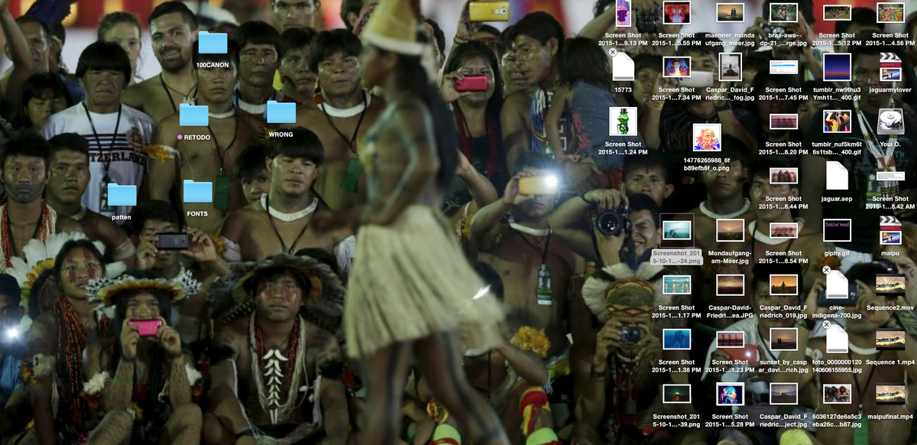
Task: Select the 15773 downloading file icon
Action: tap(624, 67)
